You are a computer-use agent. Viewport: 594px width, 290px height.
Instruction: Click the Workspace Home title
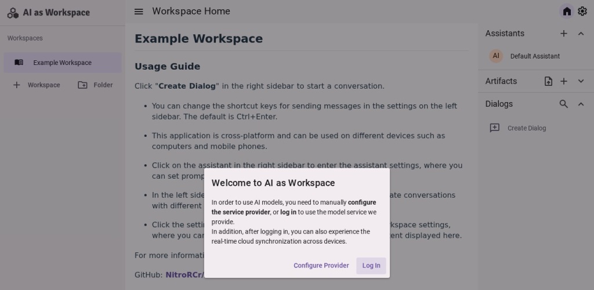pos(191,12)
